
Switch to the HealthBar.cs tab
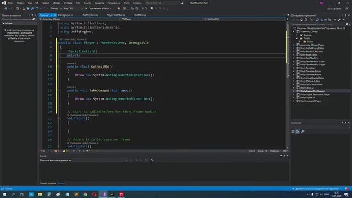[140, 15]
